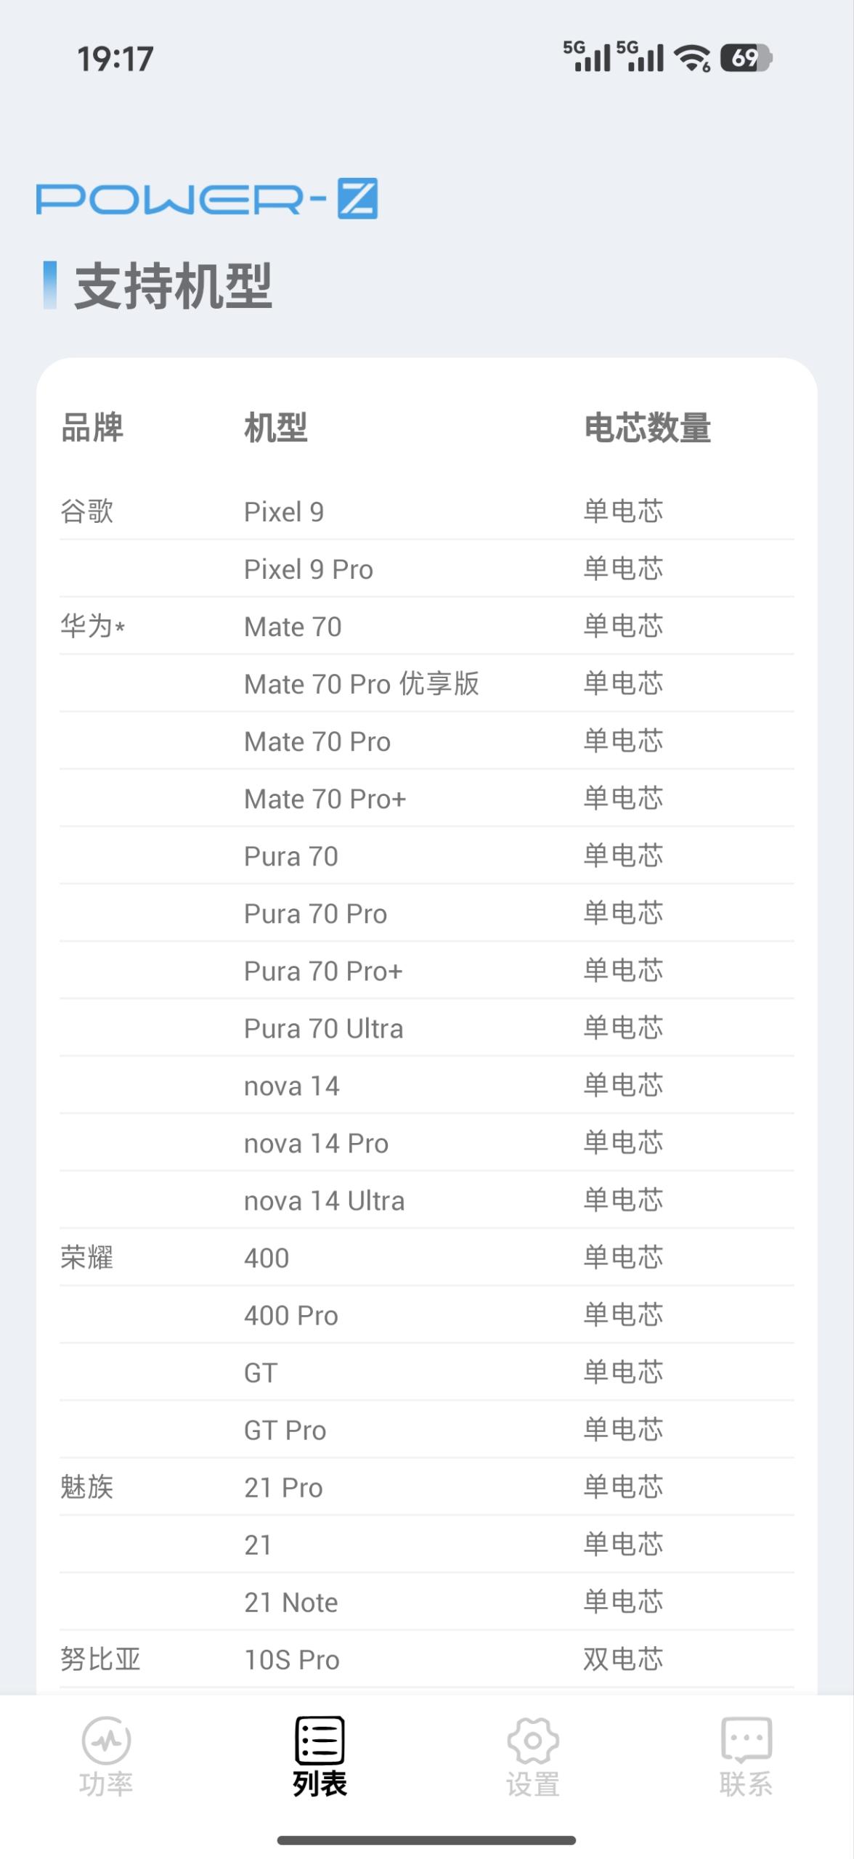This screenshot has height=1859, width=854.
Task: Tap the 电芯数量 column header
Action: [x=647, y=428]
